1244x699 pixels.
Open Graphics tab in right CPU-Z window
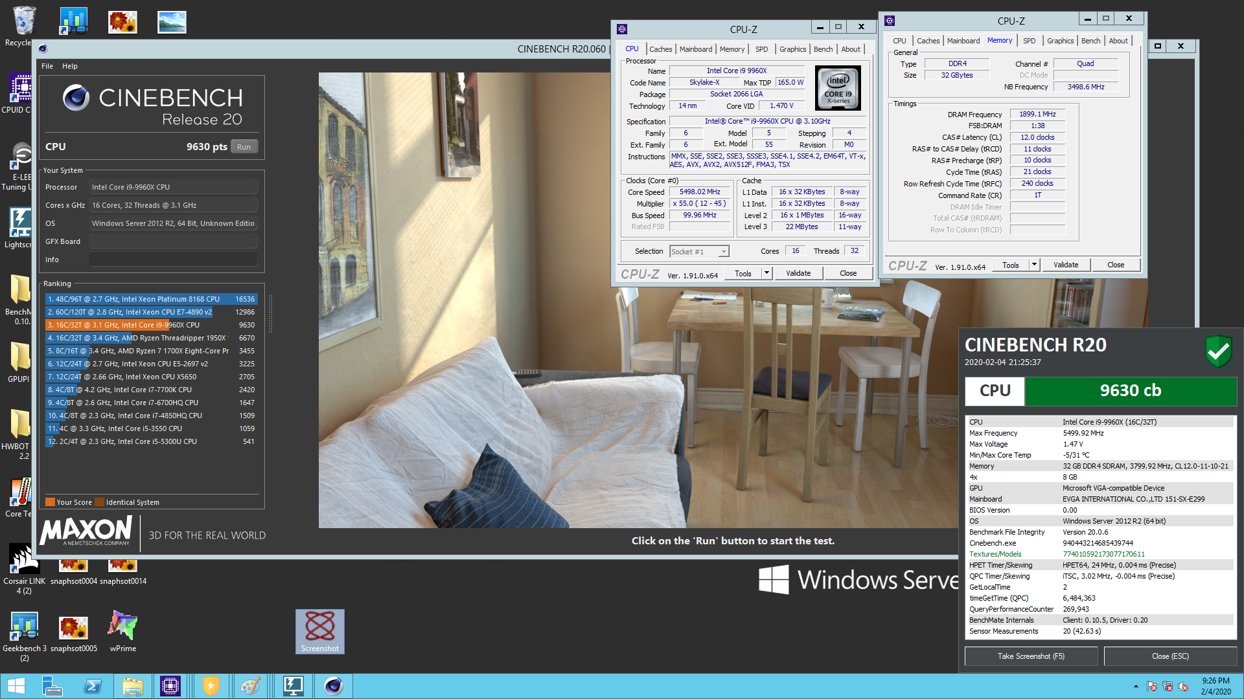tap(1061, 41)
